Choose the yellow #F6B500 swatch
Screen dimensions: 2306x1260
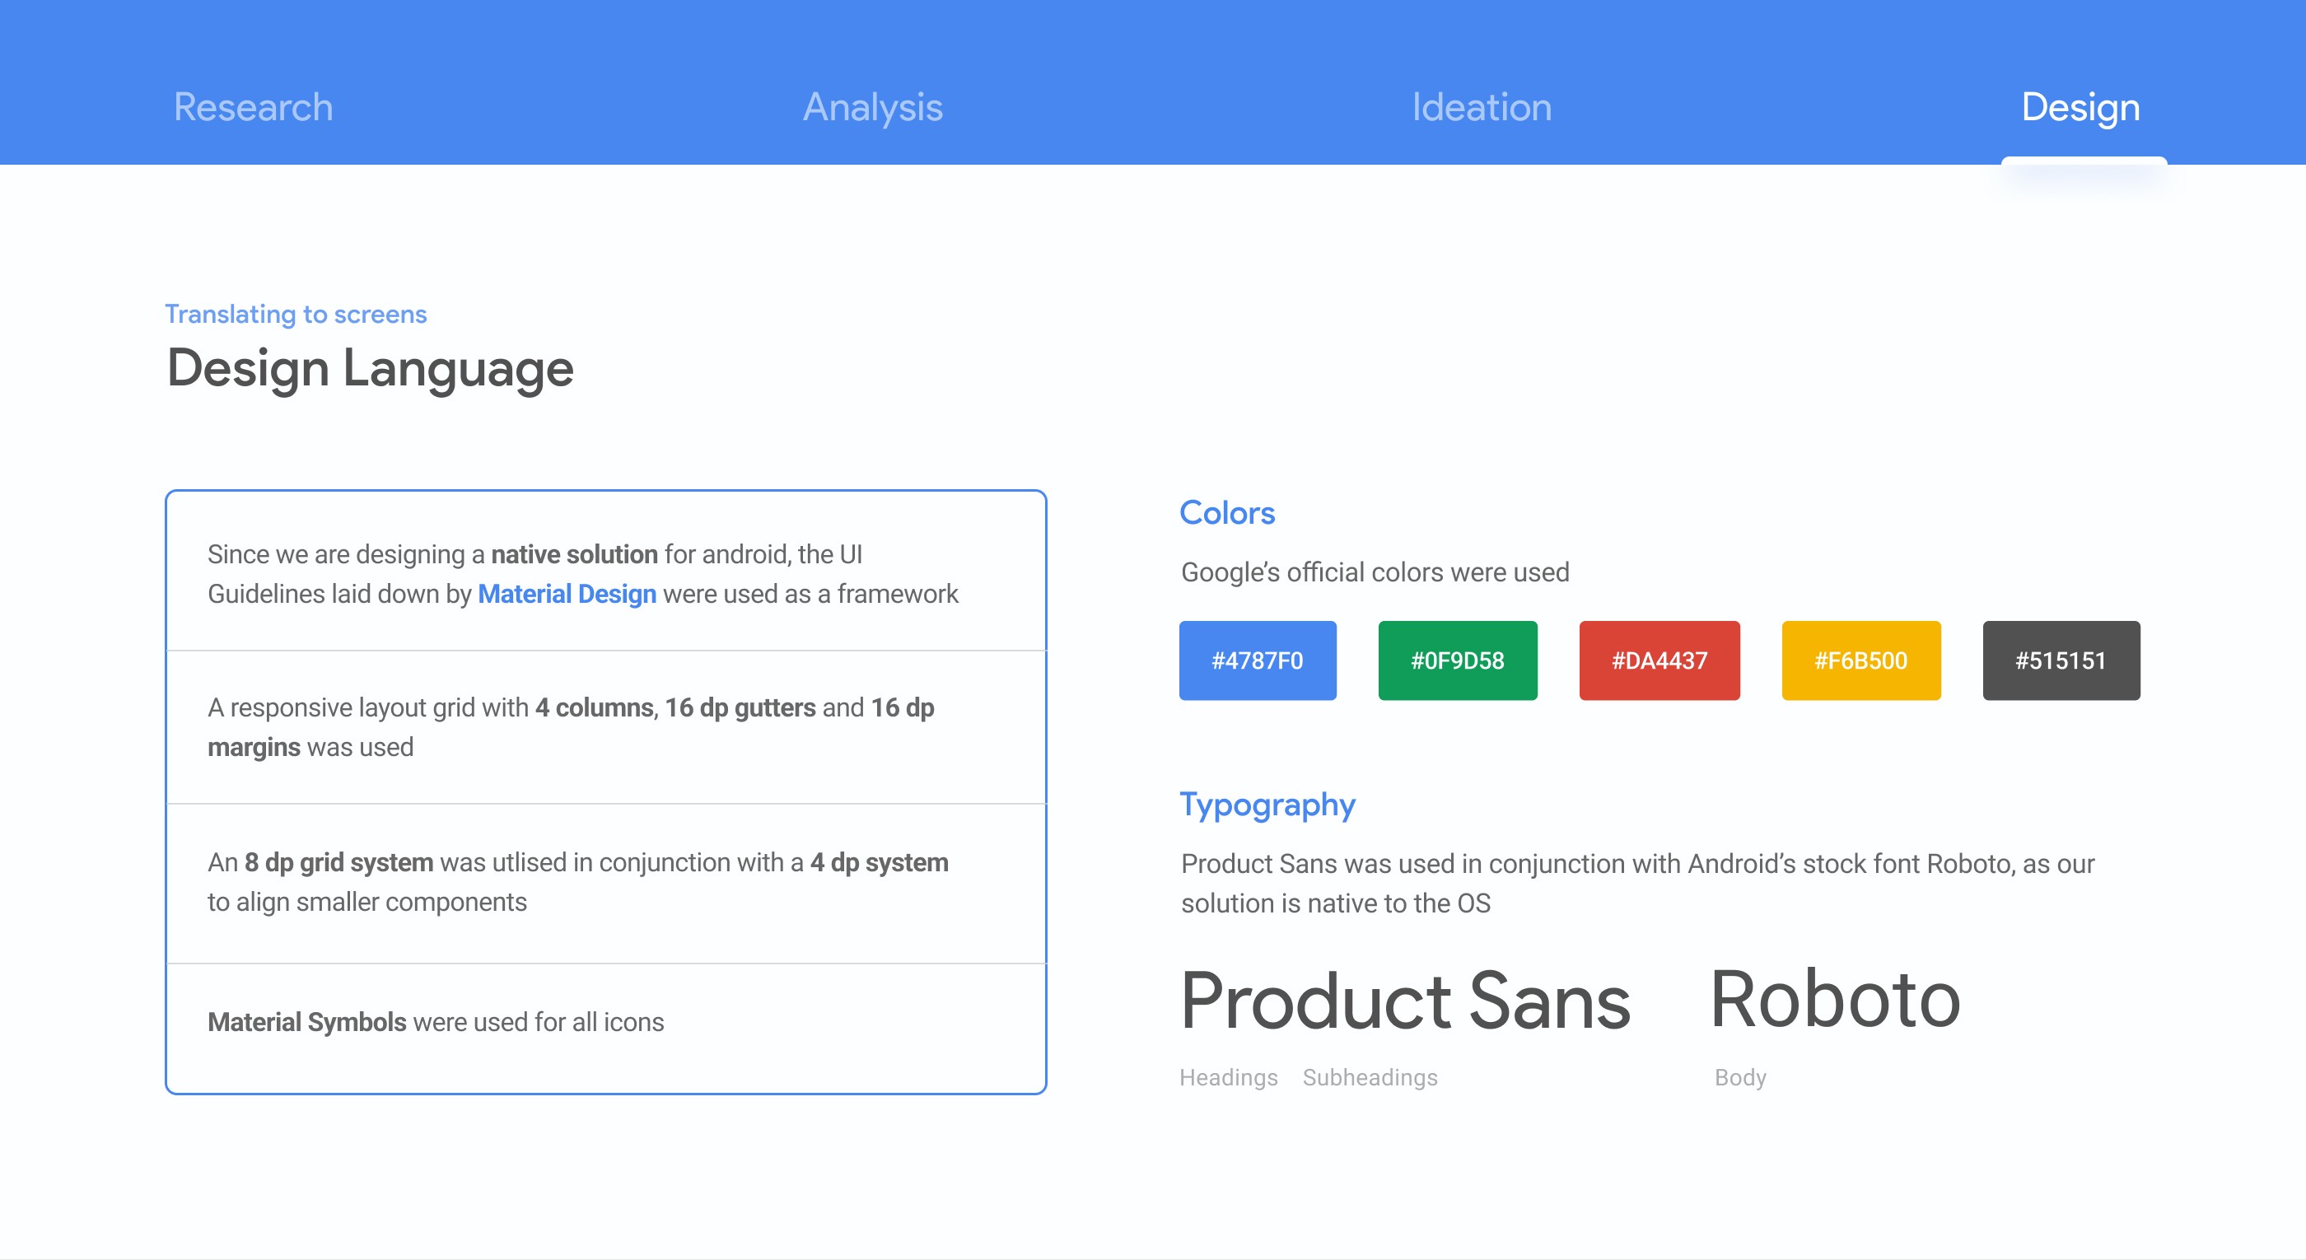(x=1860, y=660)
